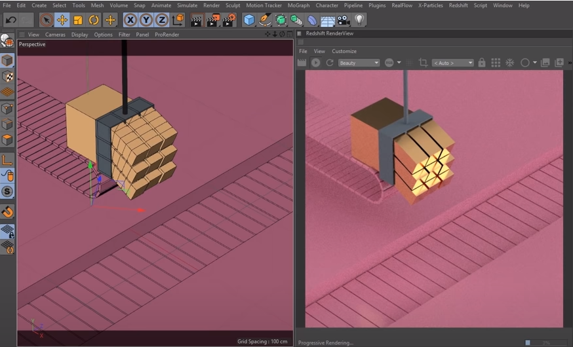Click viewport pan arrows icon
The height and width of the screenshot is (347, 573).
click(x=268, y=34)
